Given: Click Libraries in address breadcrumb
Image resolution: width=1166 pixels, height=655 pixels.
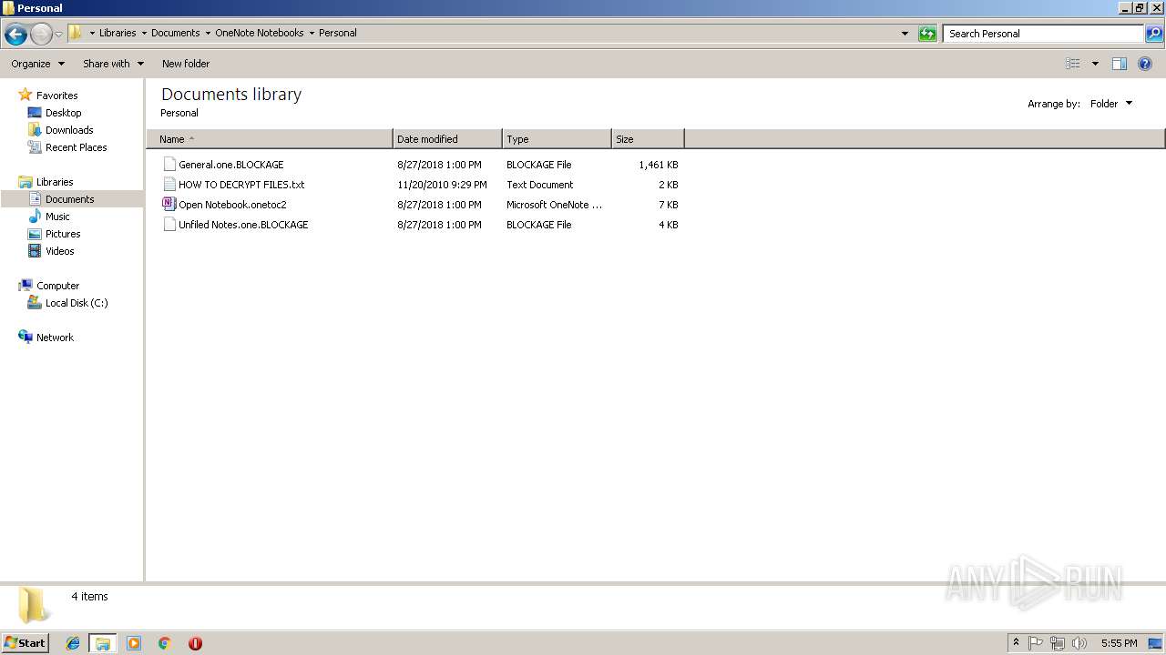Looking at the screenshot, I should [x=118, y=33].
